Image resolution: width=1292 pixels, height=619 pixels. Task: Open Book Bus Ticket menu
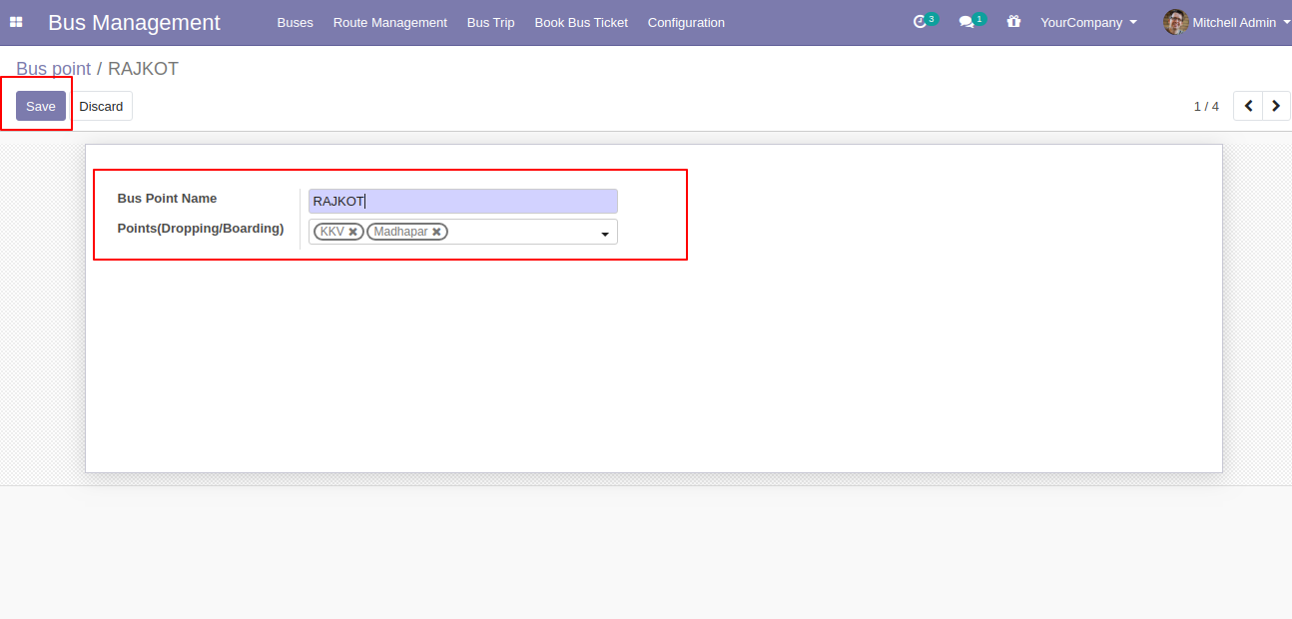pos(581,22)
